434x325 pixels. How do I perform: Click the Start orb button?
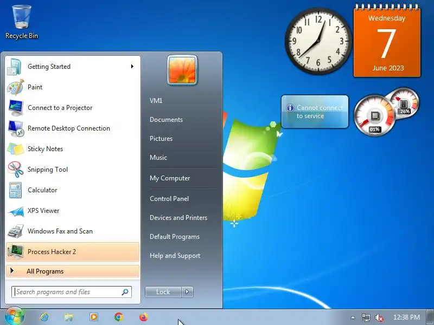pyautogui.click(x=15, y=316)
